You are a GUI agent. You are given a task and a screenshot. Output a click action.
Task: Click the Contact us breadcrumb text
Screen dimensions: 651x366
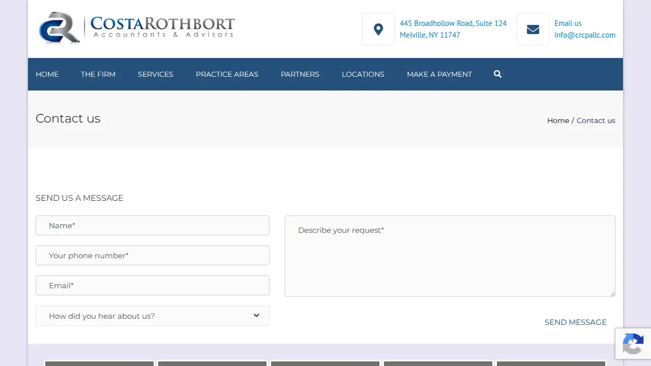(596, 120)
